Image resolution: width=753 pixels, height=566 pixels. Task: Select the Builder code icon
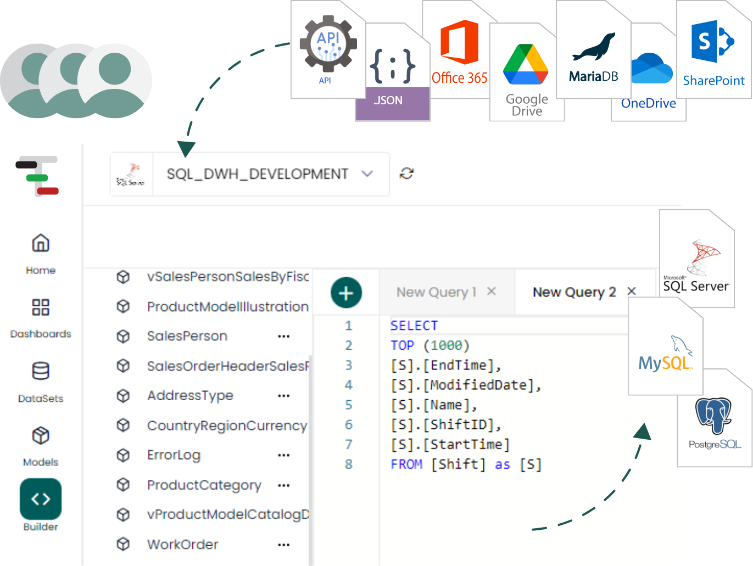(41, 499)
